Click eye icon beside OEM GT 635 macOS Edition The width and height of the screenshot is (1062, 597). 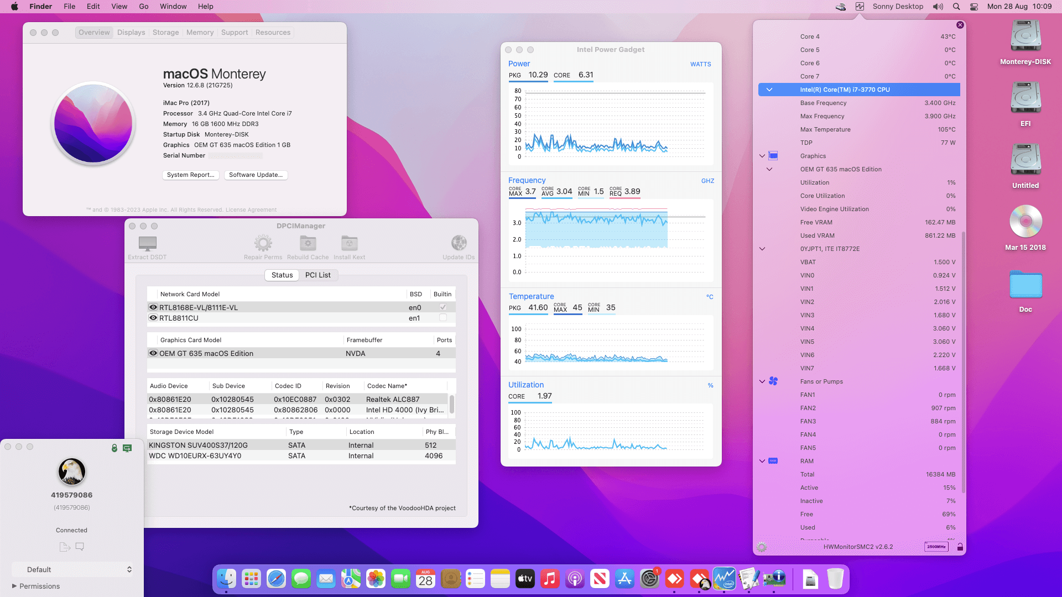click(153, 353)
